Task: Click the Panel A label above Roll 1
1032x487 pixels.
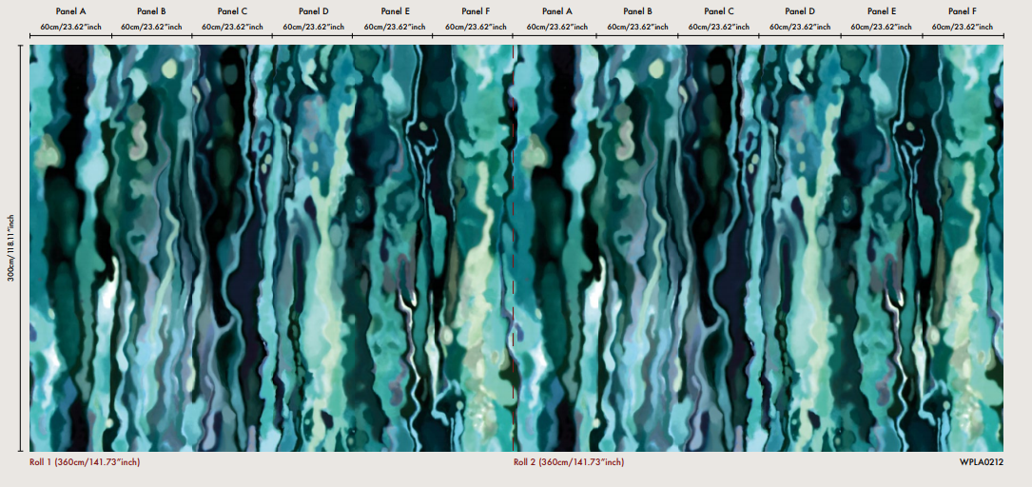Action: [70, 11]
